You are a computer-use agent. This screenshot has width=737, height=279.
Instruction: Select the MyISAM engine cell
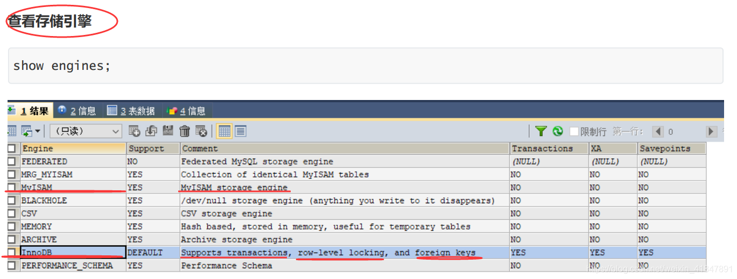(73, 188)
